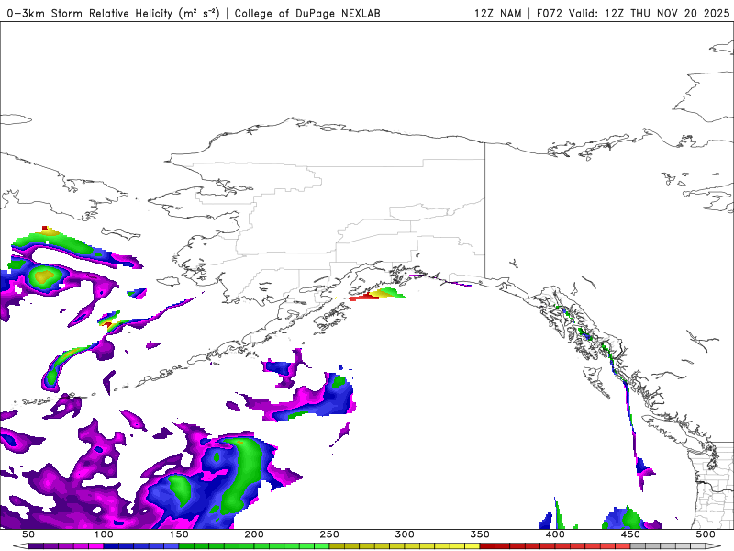This screenshot has height=551, width=734.
Task: Click the 450 label on the color scale
Action: tap(630, 534)
